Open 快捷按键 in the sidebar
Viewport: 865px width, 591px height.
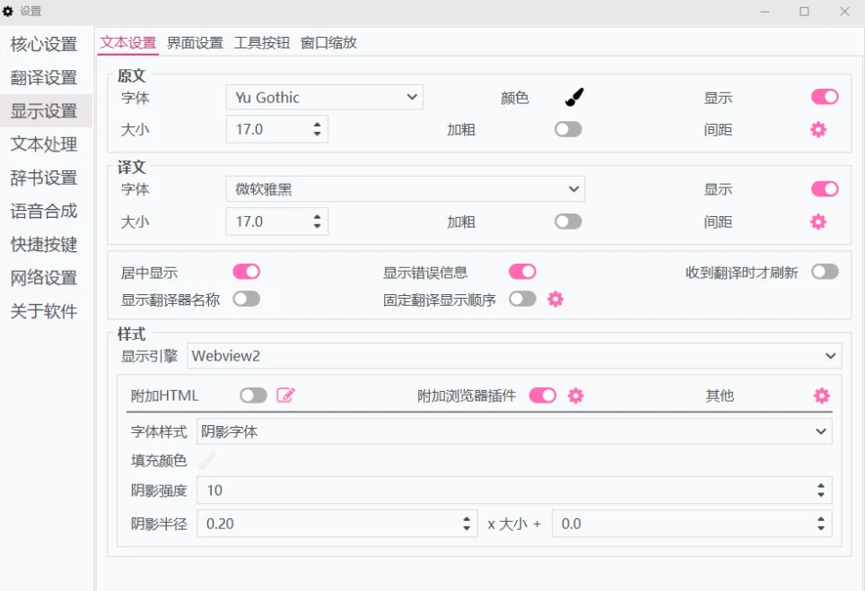[44, 245]
